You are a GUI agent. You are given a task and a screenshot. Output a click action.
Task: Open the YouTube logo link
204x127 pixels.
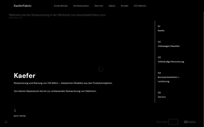[x=190, y=122]
